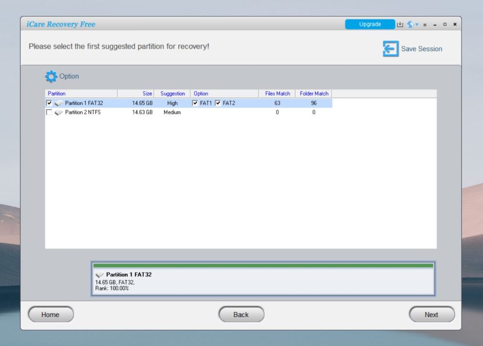Click Partition 2's '0' Files Match cell
Image resolution: width=483 pixels, height=346 pixels.
[x=277, y=112]
